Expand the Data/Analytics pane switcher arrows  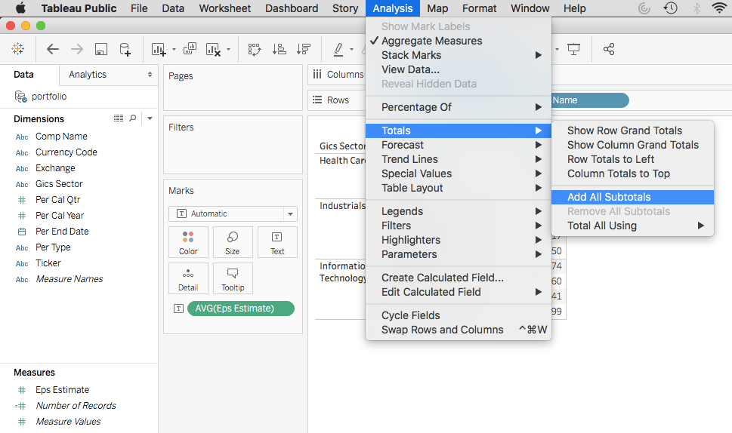tap(150, 75)
